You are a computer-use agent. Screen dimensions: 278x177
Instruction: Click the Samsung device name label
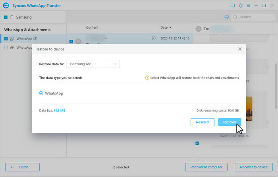pos(24,17)
